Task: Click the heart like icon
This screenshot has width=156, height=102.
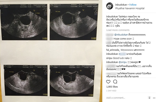Action: tap(108, 82)
